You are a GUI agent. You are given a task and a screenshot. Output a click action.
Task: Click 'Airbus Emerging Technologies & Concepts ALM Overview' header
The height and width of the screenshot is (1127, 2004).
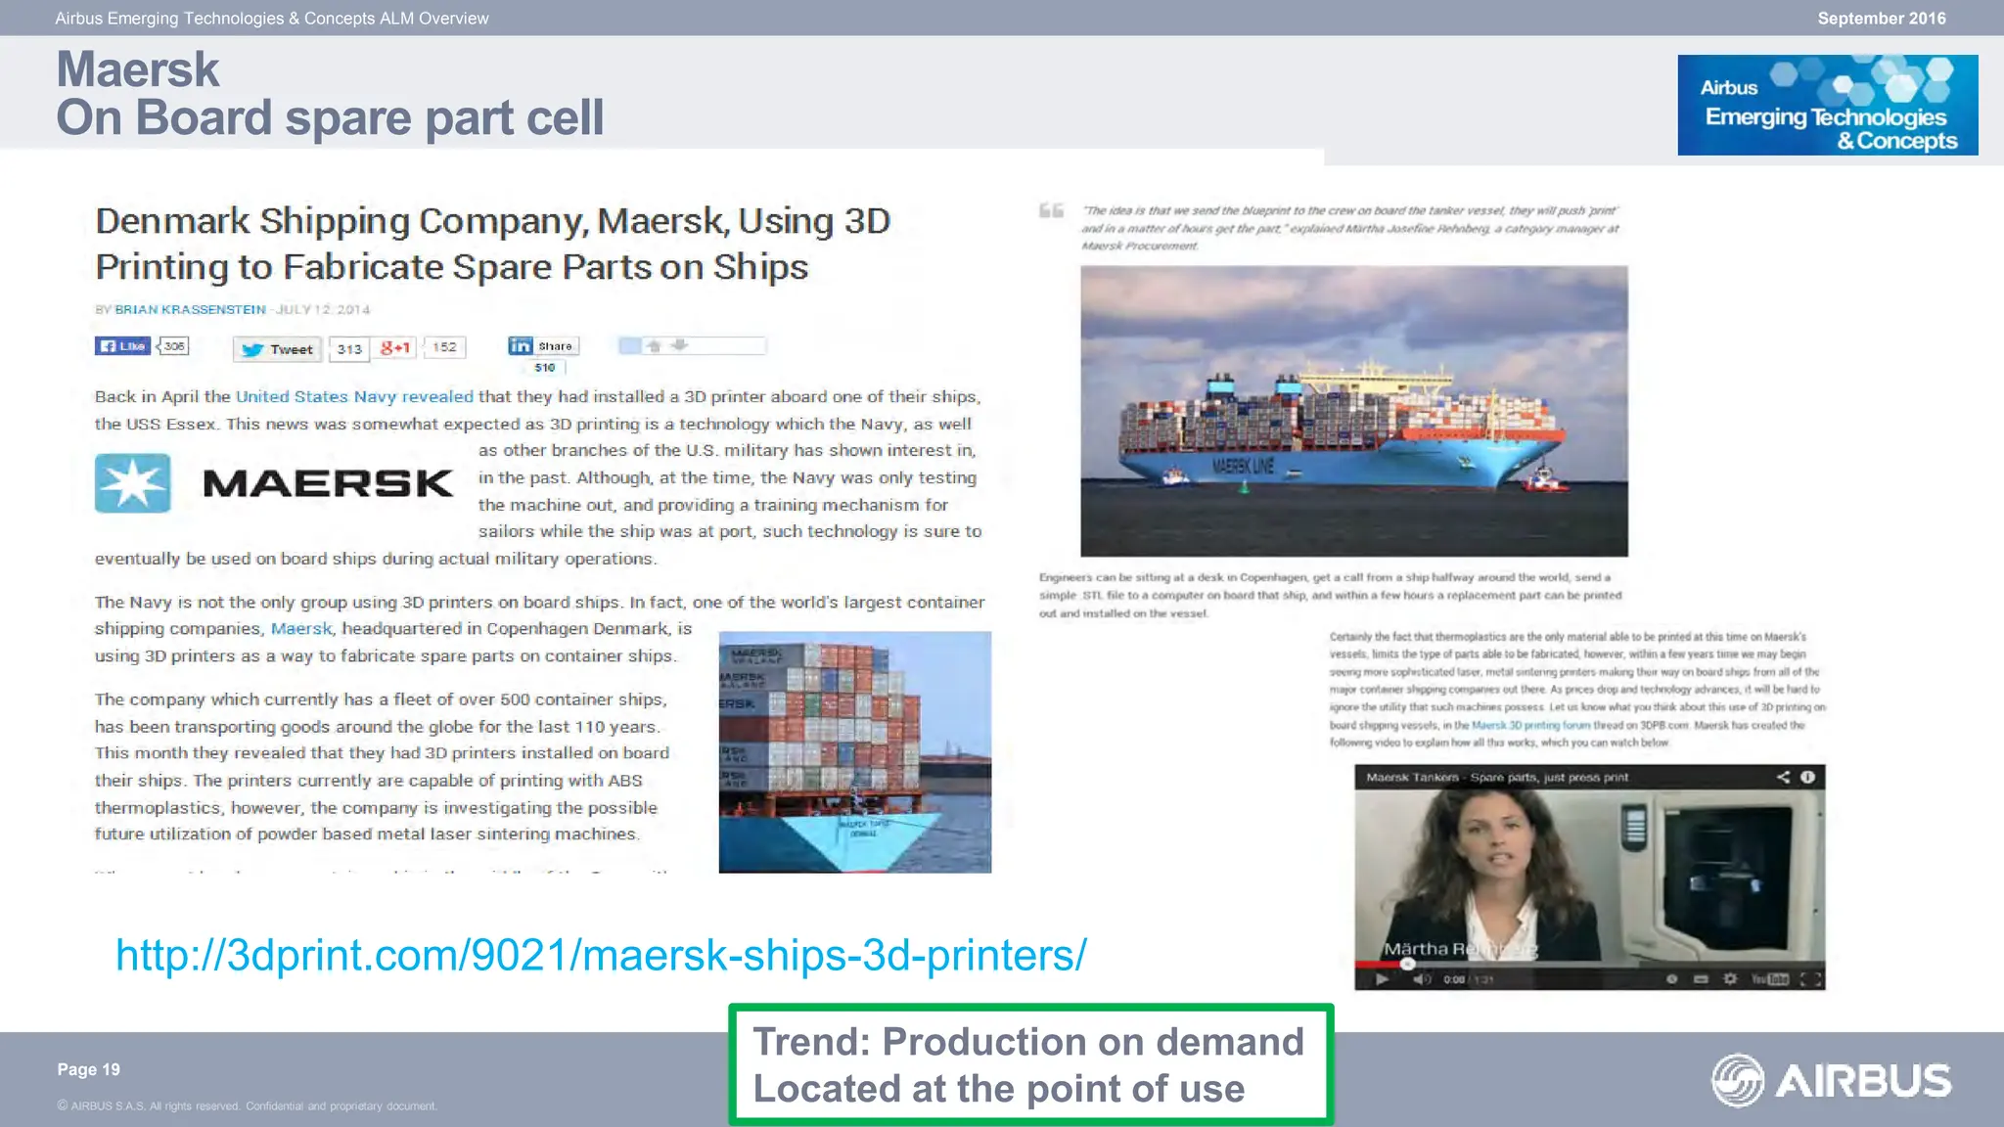(272, 18)
